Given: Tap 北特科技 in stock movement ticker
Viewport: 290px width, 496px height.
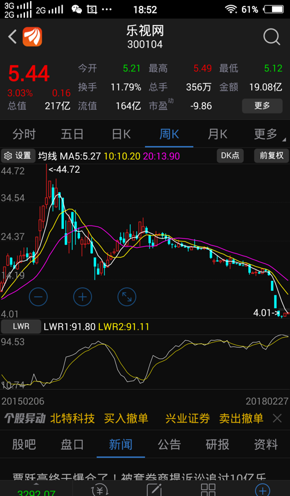Looking at the screenshot, I should 72,419.
